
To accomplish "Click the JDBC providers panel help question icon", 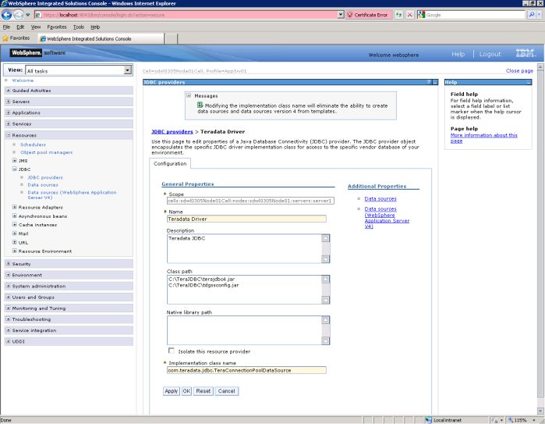I will click(x=429, y=82).
